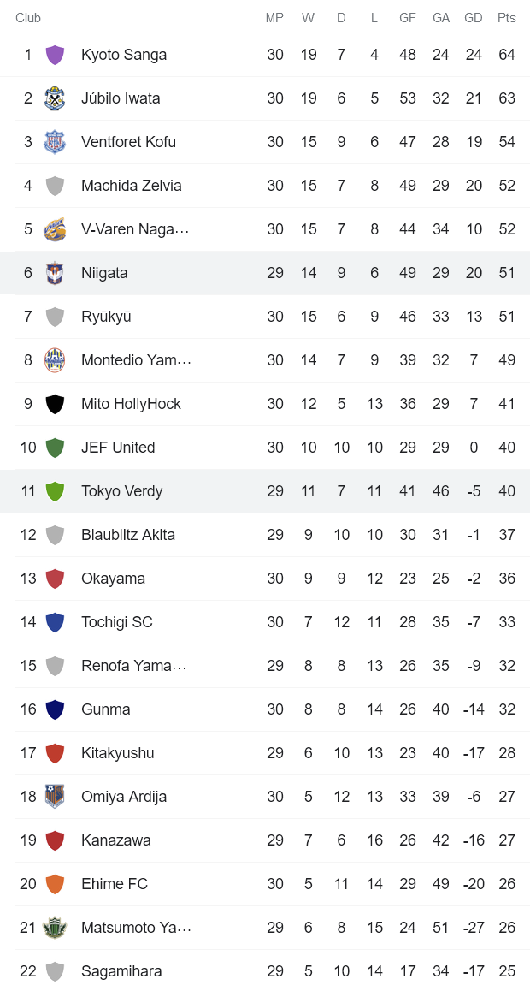Click the Ventforet Kofu club logo
Image resolution: width=530 pixels, height=991 pixels.
[51, 141]
